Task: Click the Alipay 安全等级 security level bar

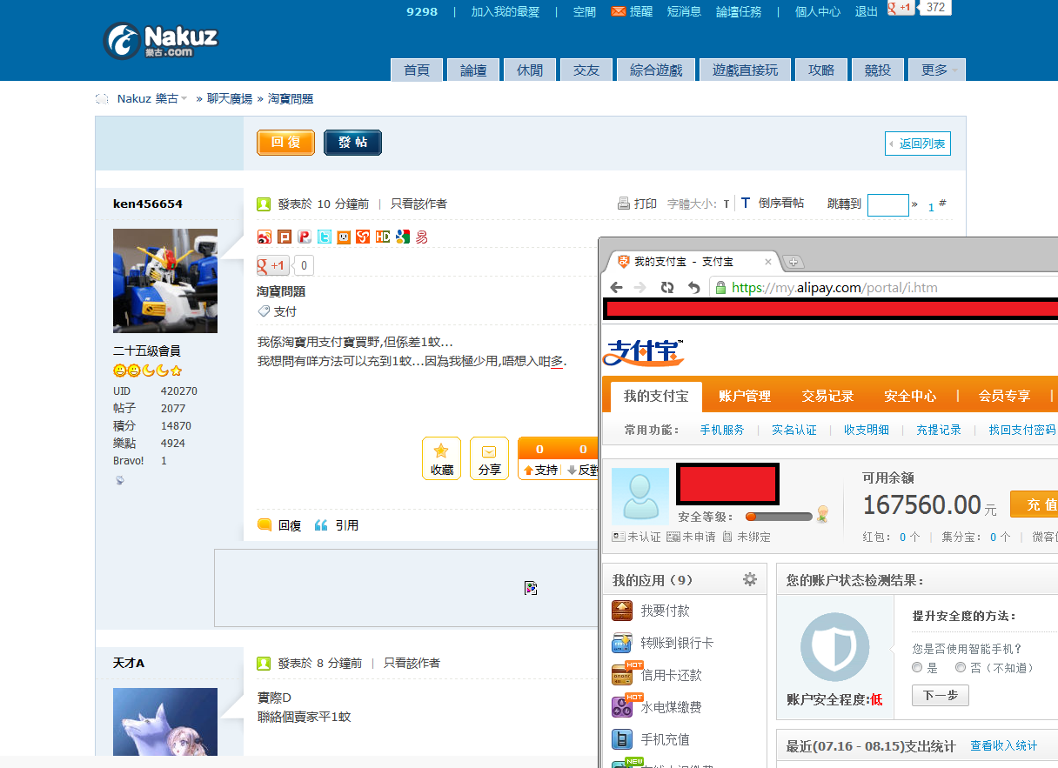Action: point(779,517)
